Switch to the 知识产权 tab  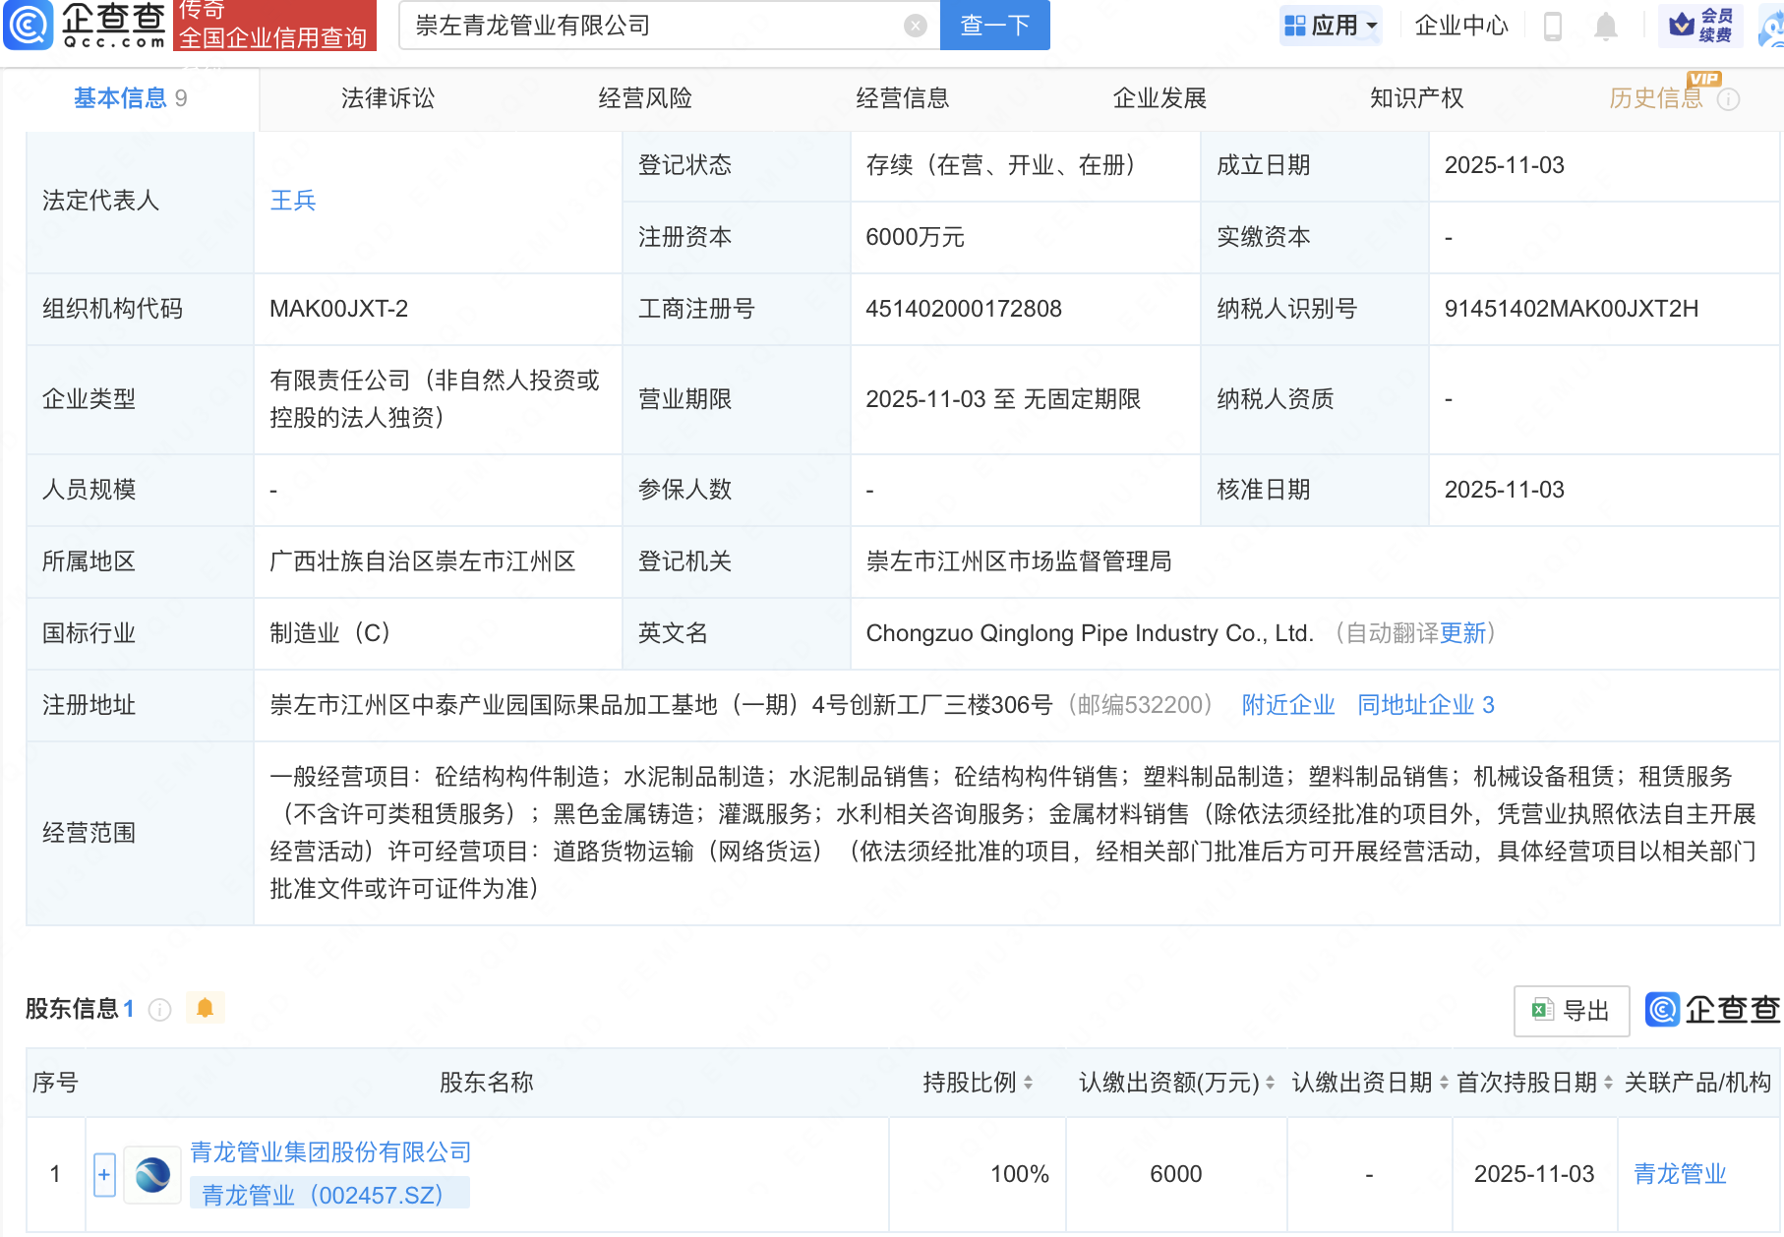pos(1416,98)
